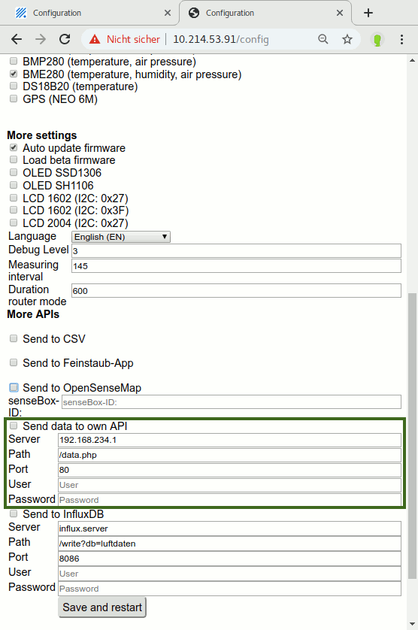Open a new tab with plus button
Viewport: 418px width, 630px height.
368,13
